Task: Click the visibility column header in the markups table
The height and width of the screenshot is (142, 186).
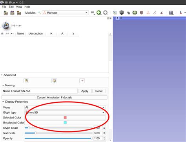Action: pyautogui.click(x=7, y=34)
